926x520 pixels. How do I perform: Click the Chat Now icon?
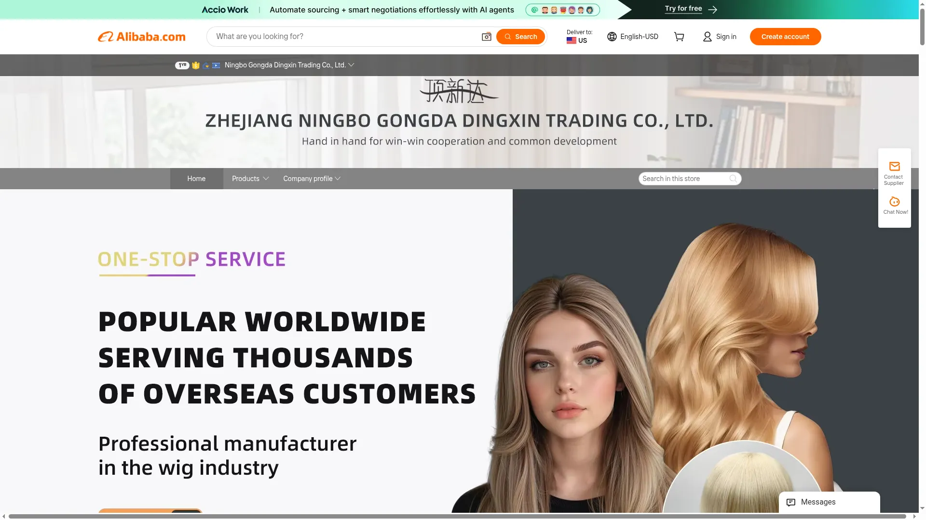[895, 202]
